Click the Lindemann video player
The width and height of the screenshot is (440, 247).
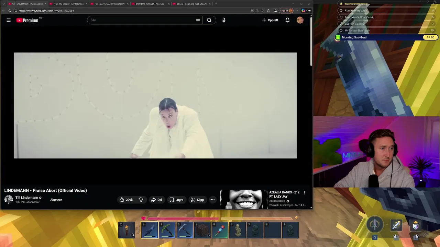[155, 105]
